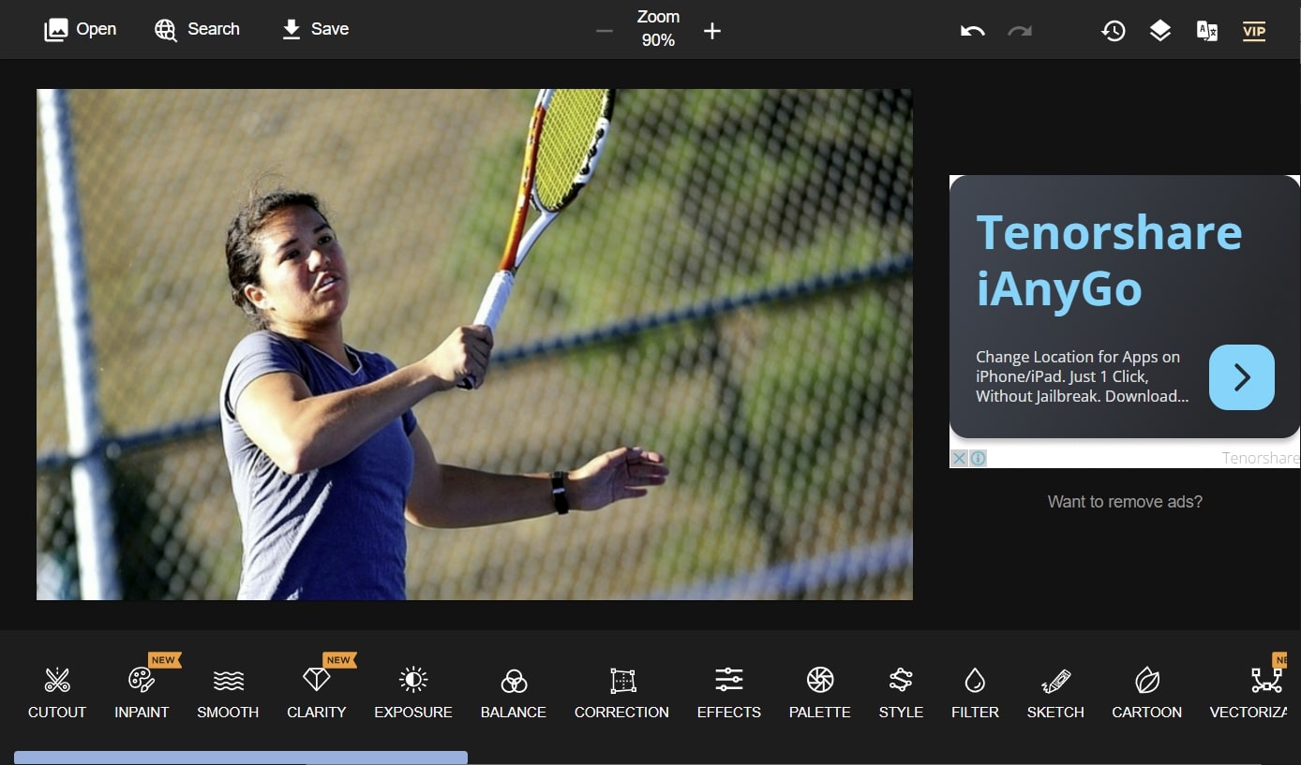Screen dimensions: 1301x765
Task: Toggle the Layers panel
Action: click(x=1159, y=30)
